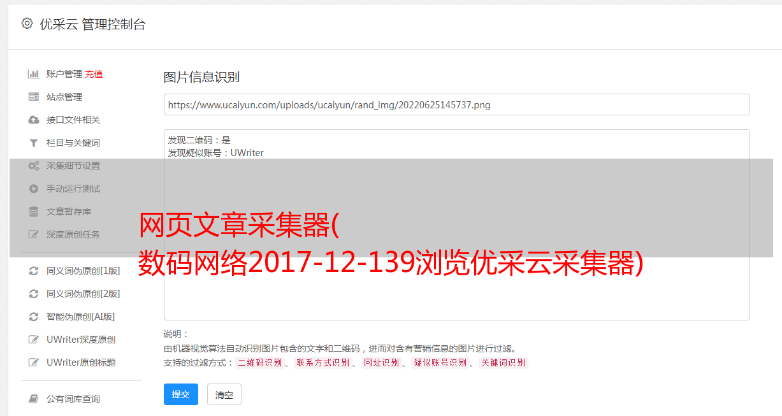The width and height of the screenshot is (782, 416).
Task: Select the edit icon for UWriter深度原创
Action: click(x=34, y=340)
